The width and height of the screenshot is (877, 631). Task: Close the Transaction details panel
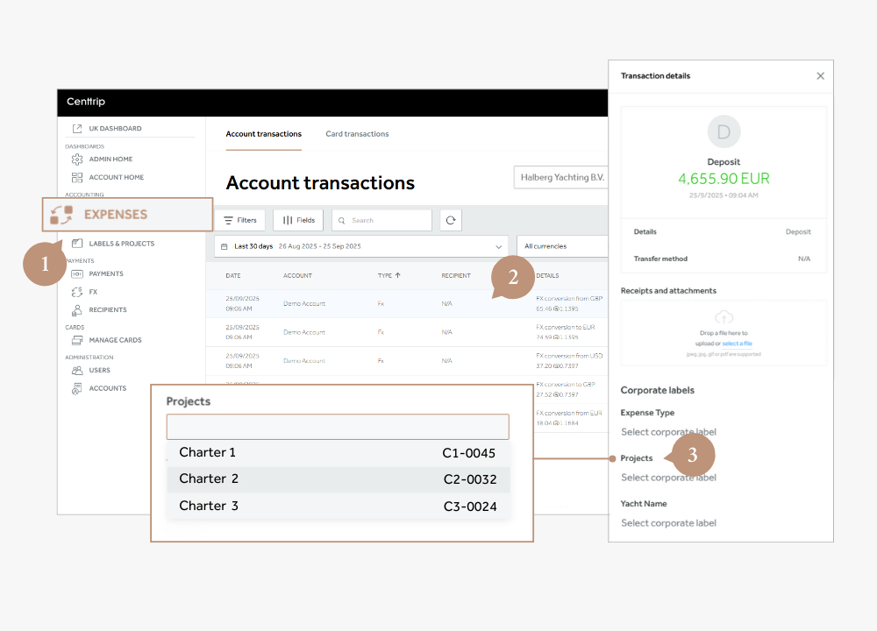[820, 76]
